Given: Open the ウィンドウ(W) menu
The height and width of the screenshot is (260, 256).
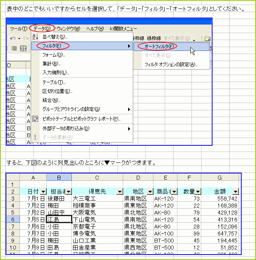Looking at the screenshot, I should [68, 28].
